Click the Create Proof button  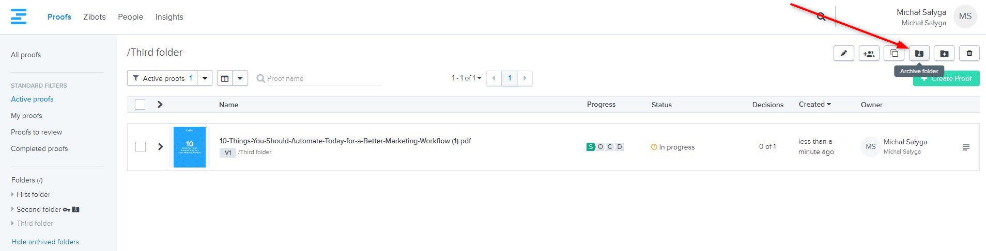pos(946,79)
